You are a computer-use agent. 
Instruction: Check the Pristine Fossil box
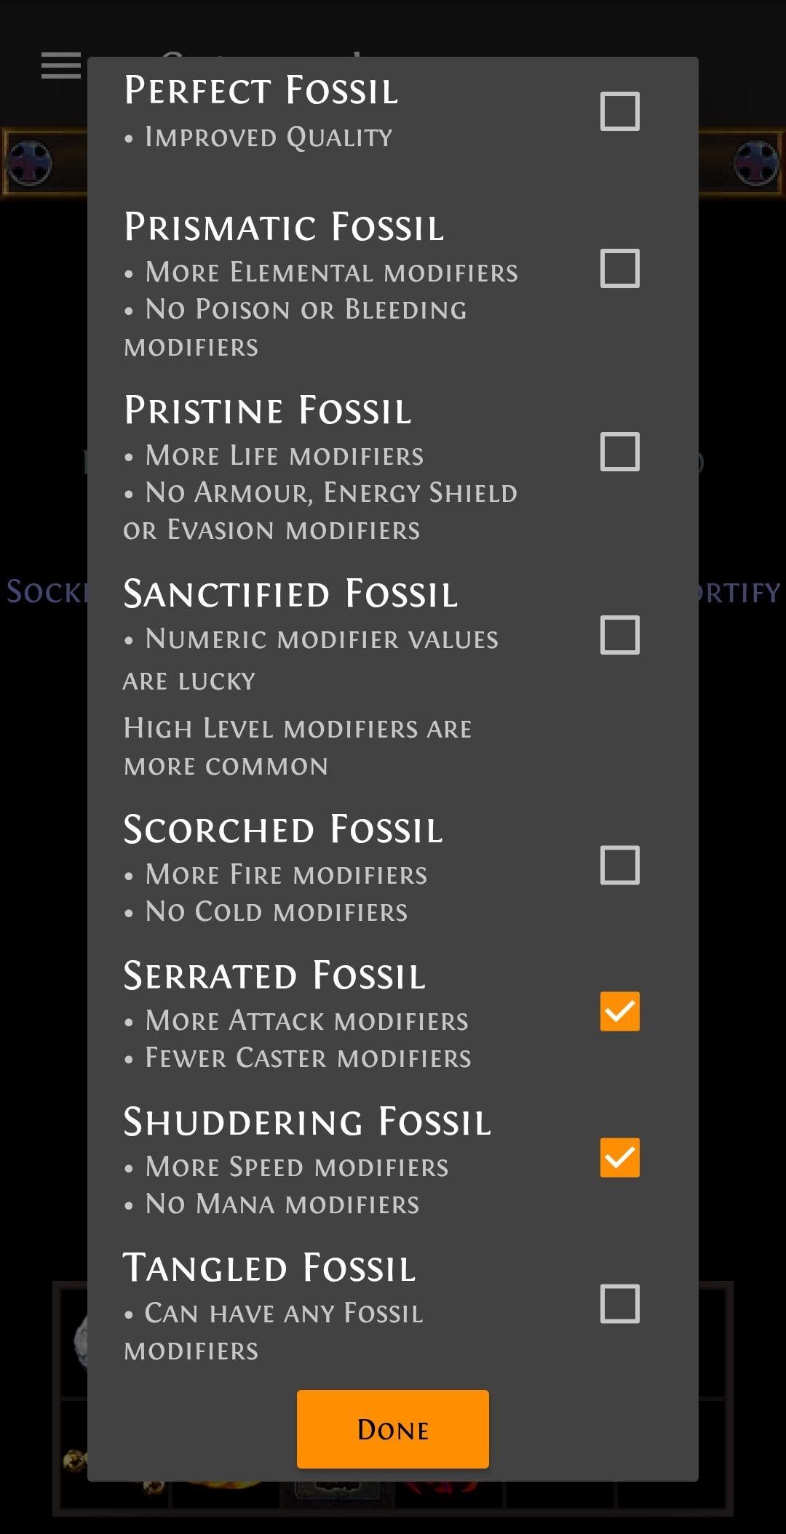click(x=619, y=452)
